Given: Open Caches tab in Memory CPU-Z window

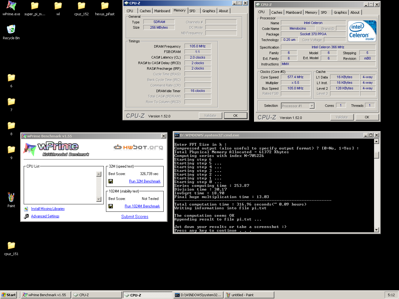Looking at the screenshot, I should pos(145,11).
